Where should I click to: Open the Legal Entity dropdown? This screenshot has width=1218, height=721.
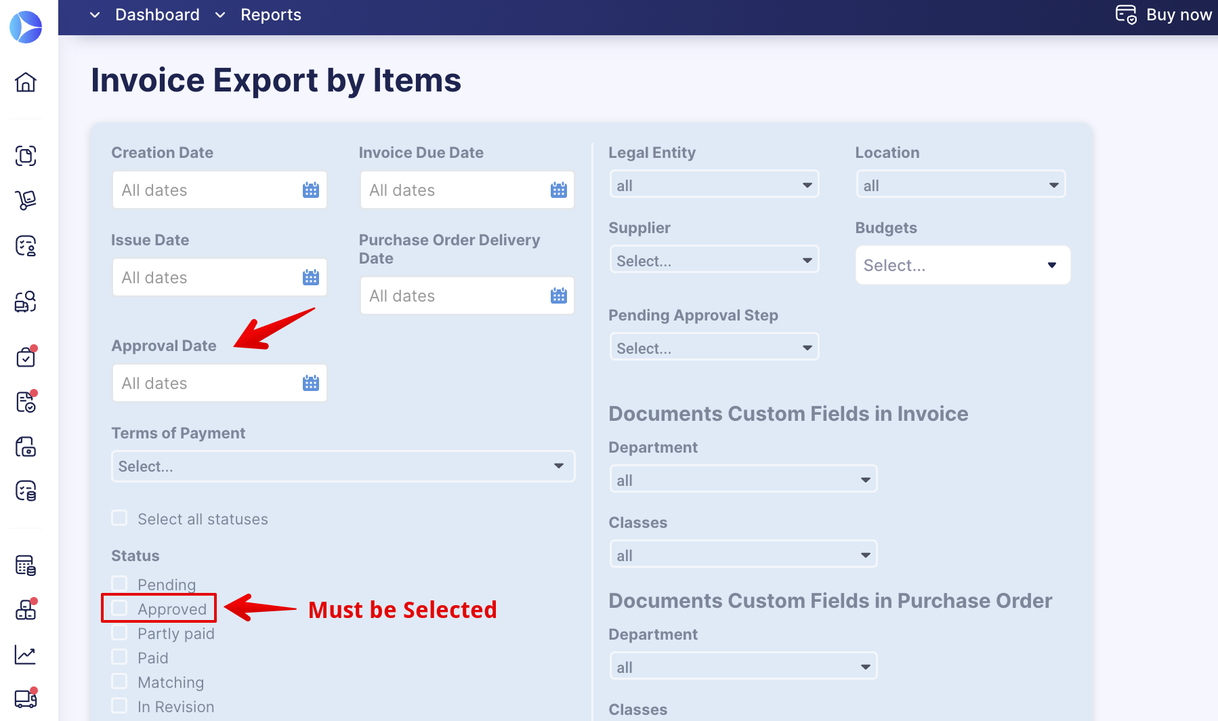point(714,185)
